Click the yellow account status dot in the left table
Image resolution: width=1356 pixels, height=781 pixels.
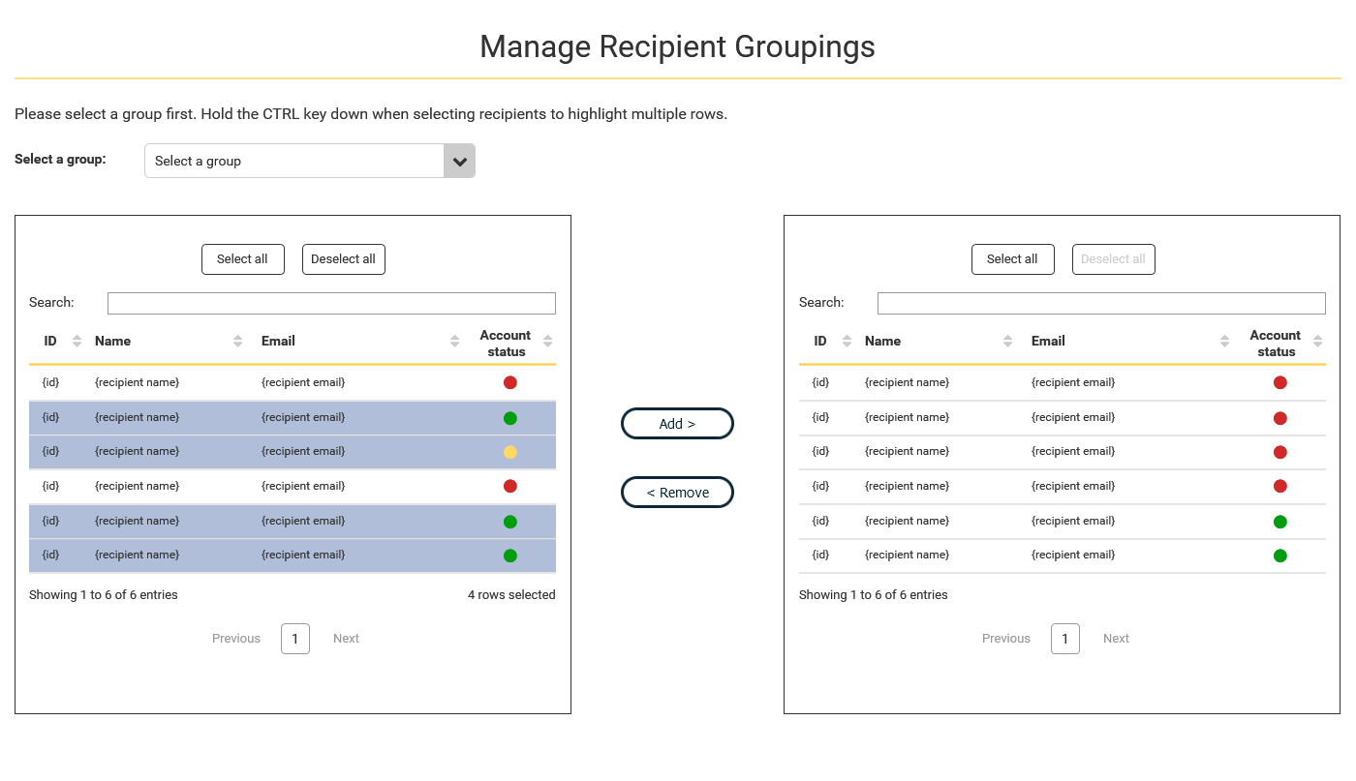510,452
